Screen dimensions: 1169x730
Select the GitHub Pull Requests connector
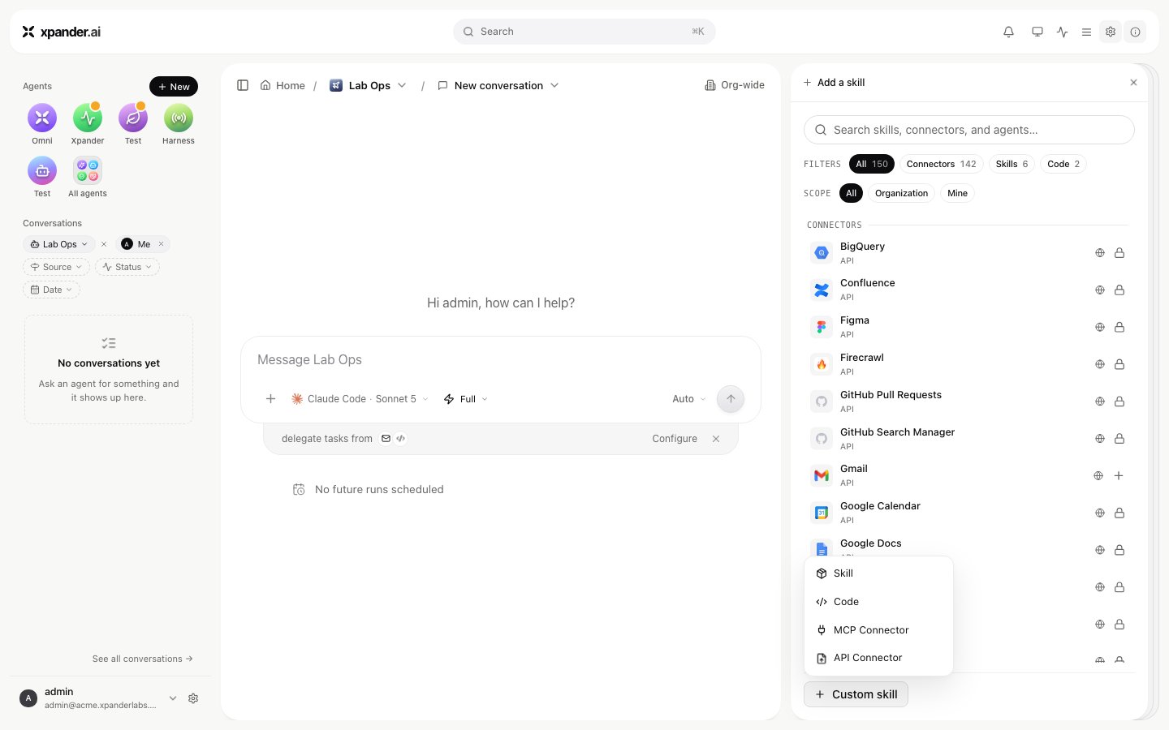(x=968, y=401)
